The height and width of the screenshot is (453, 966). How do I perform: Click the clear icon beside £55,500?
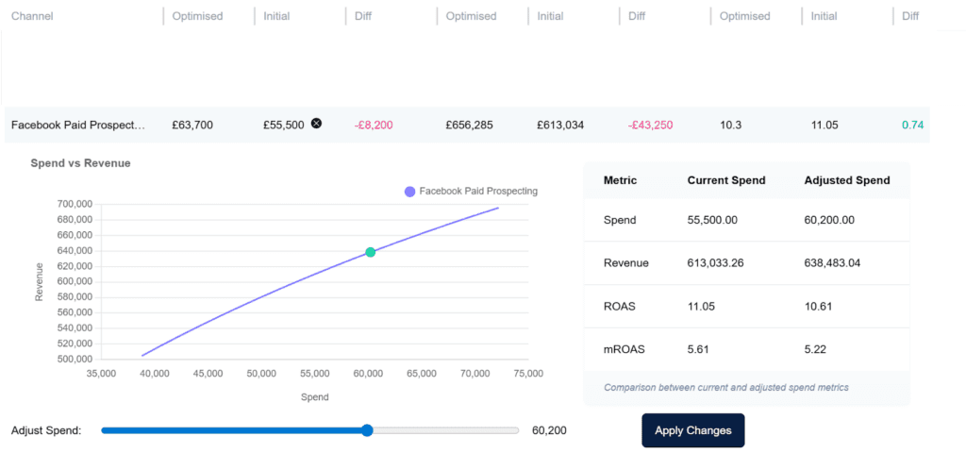pos(316,124)
